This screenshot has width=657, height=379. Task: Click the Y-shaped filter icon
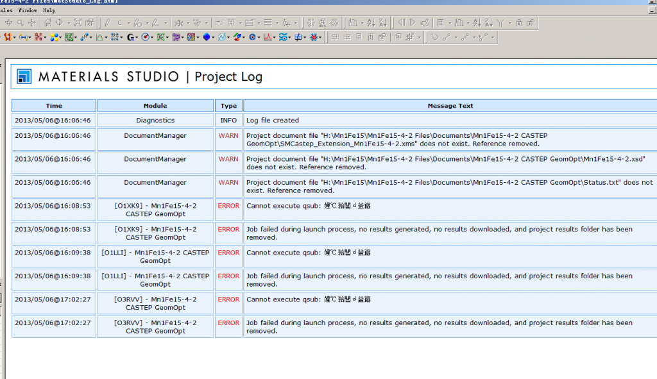click(x=500, y=23)
